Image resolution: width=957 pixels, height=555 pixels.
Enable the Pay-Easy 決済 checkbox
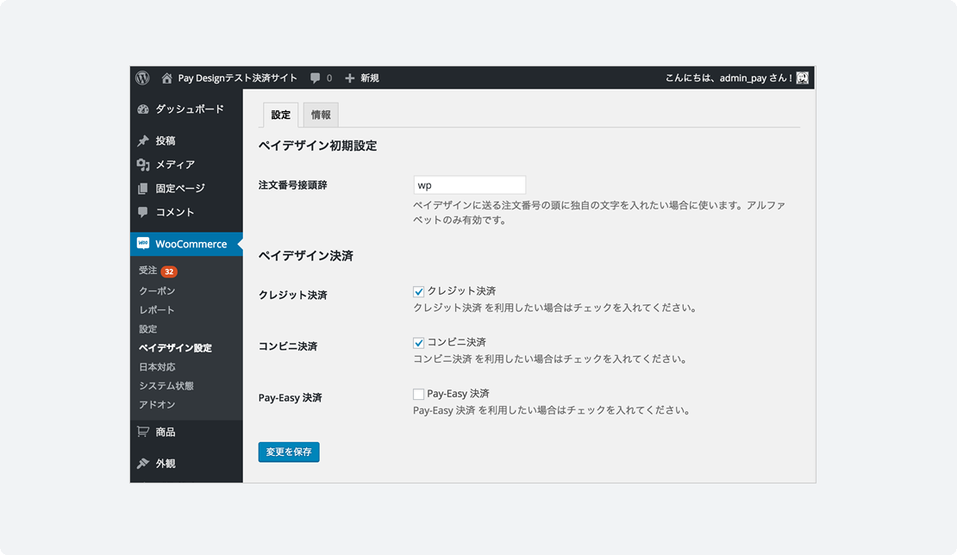coord(418,394)
